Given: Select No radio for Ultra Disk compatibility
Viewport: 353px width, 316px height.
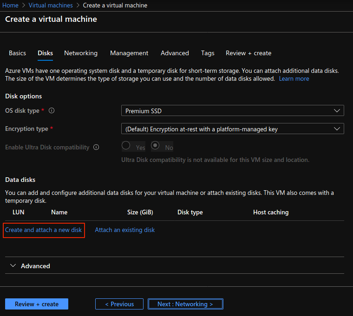Looking at the screenshot, I should point(156,146).
